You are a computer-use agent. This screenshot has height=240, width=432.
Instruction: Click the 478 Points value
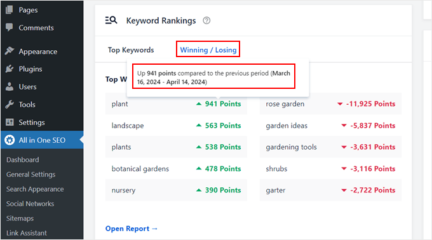(223, 169)
